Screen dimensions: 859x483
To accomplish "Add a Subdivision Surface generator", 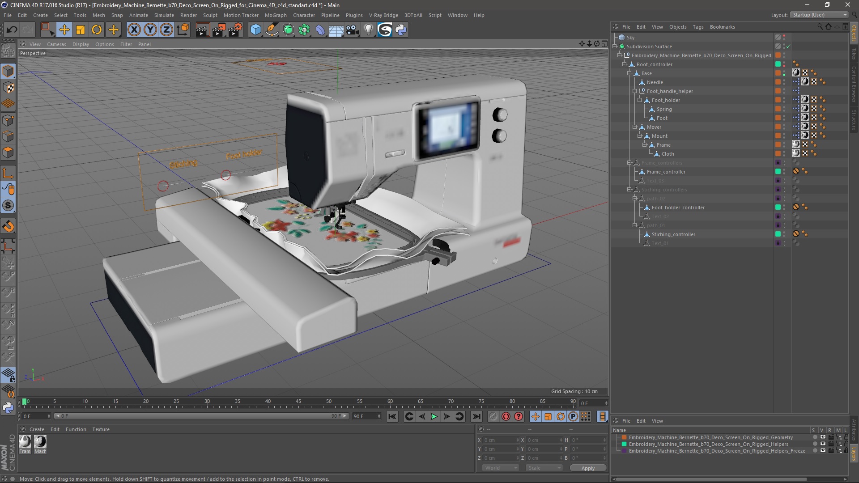I will pos(288,30).
